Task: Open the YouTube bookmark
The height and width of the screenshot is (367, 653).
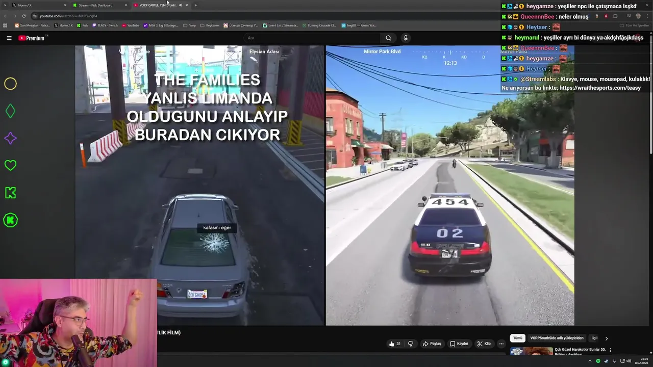Action: point(131,25)
